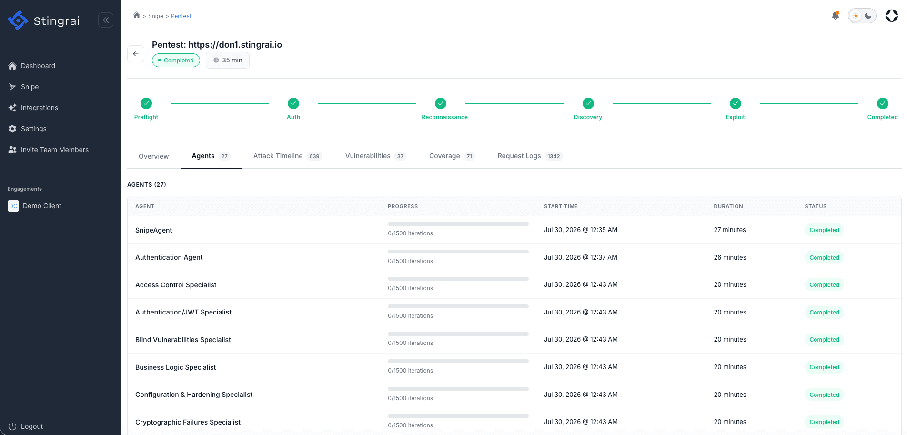
Task: Click '26 minutes' duration value
Action: point(730,257)
